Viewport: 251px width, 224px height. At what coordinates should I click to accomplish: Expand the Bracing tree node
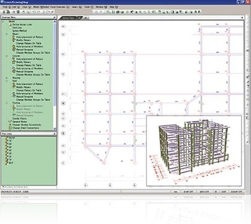[x=6, y=78]
